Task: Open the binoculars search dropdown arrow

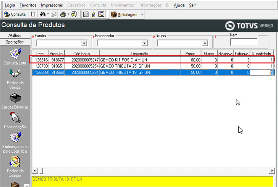Action: point(48,14)
